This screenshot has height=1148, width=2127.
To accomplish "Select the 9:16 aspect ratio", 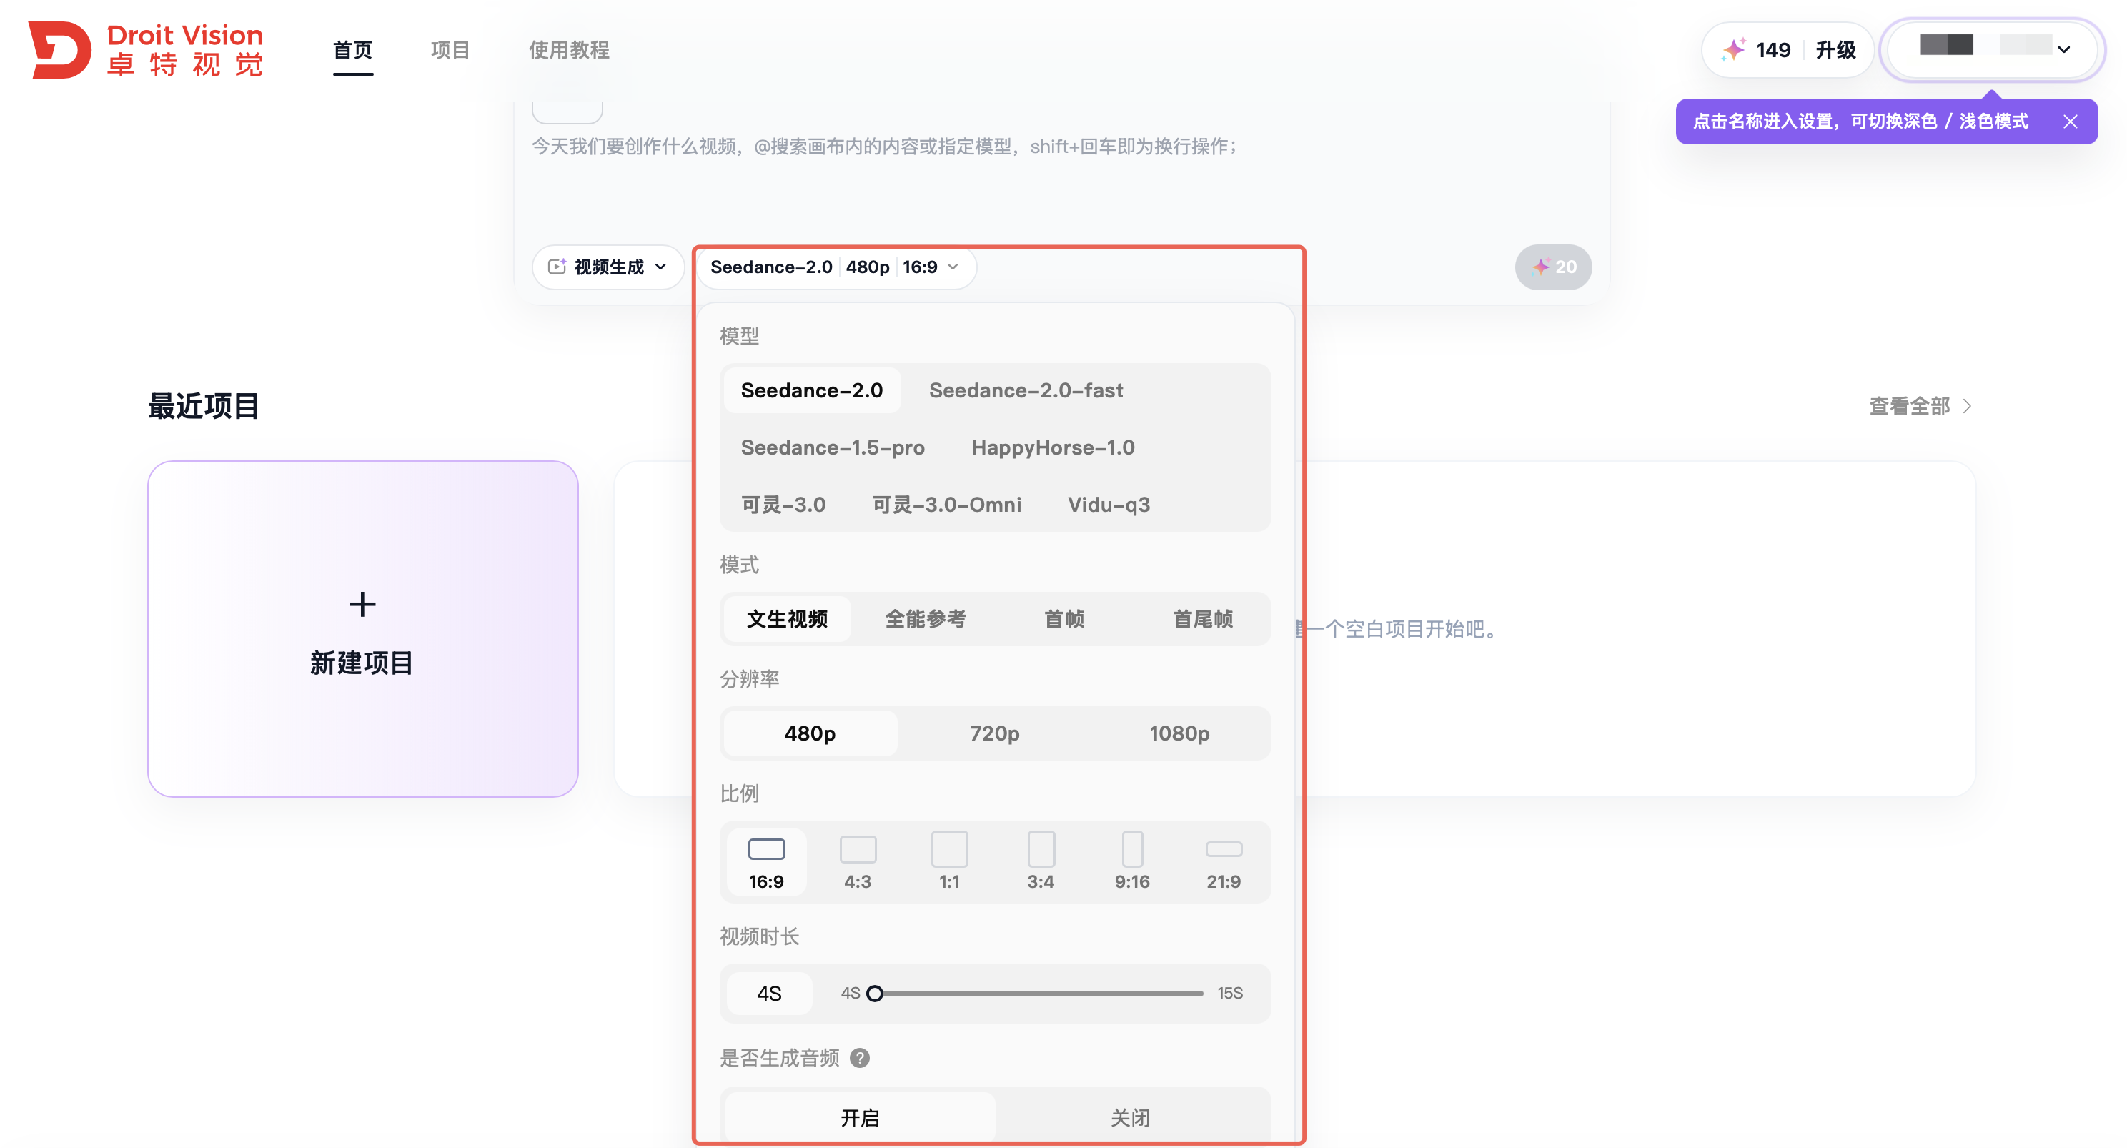I will click(1132, 861).
